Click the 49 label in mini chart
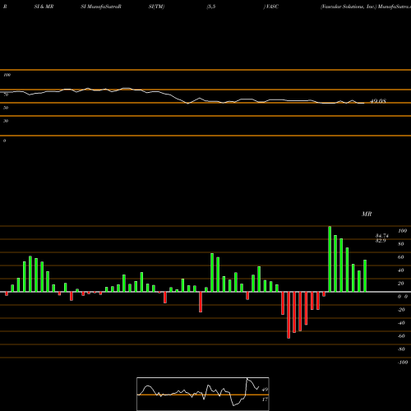The image size is (411, 411). [265, 390]
